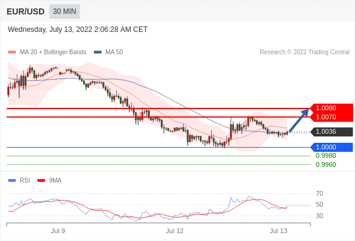Click the dark blue MA 50 swatch

pyautogui.click(x=97, y=52)
